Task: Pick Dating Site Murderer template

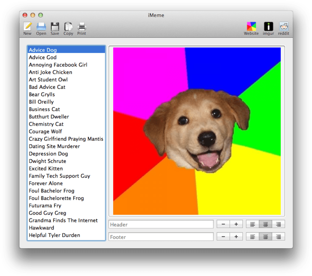Action: (x=66, y=146)
